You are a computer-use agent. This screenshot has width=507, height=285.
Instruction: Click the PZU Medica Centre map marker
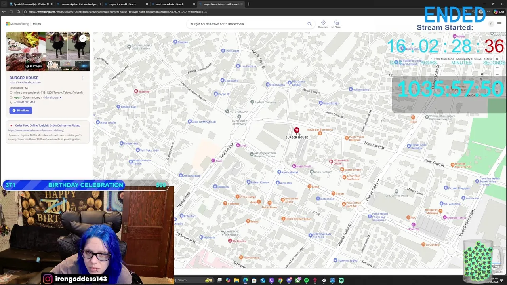tap(331, 161)
